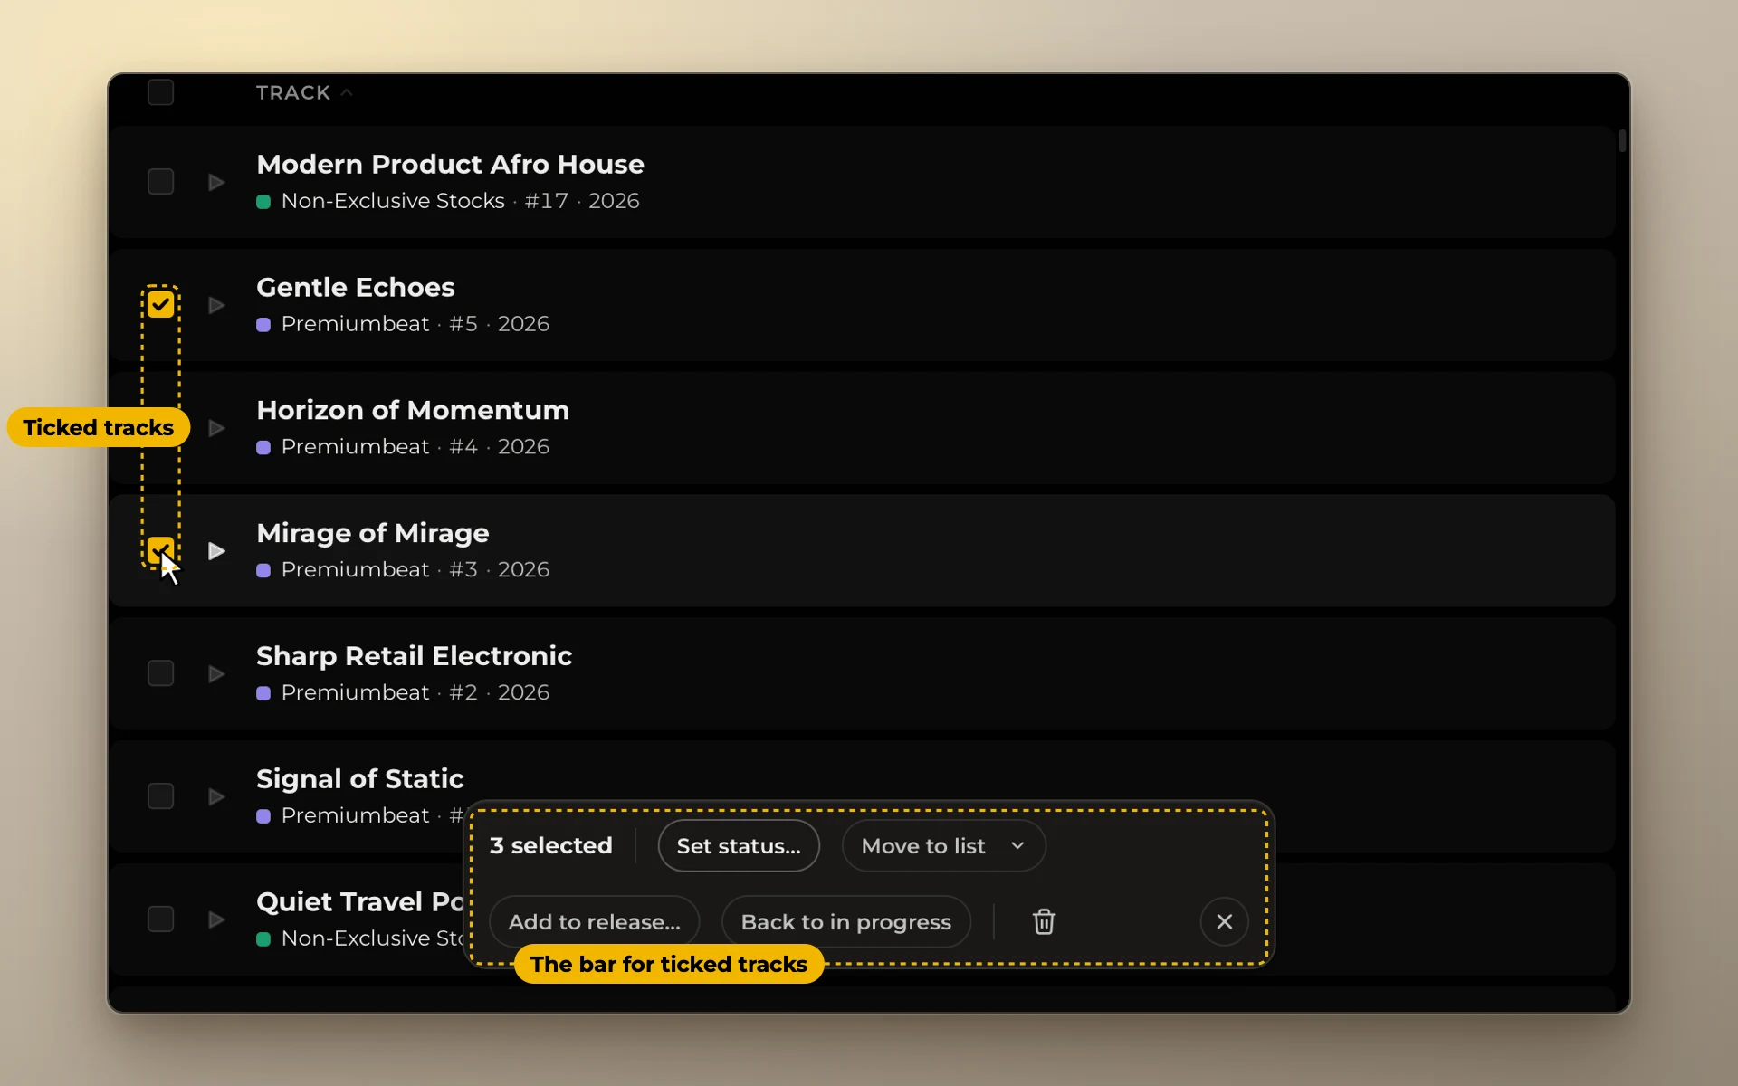Click the Set status... button
Screen dimensions: 1738x1086
tap(739, 846)
